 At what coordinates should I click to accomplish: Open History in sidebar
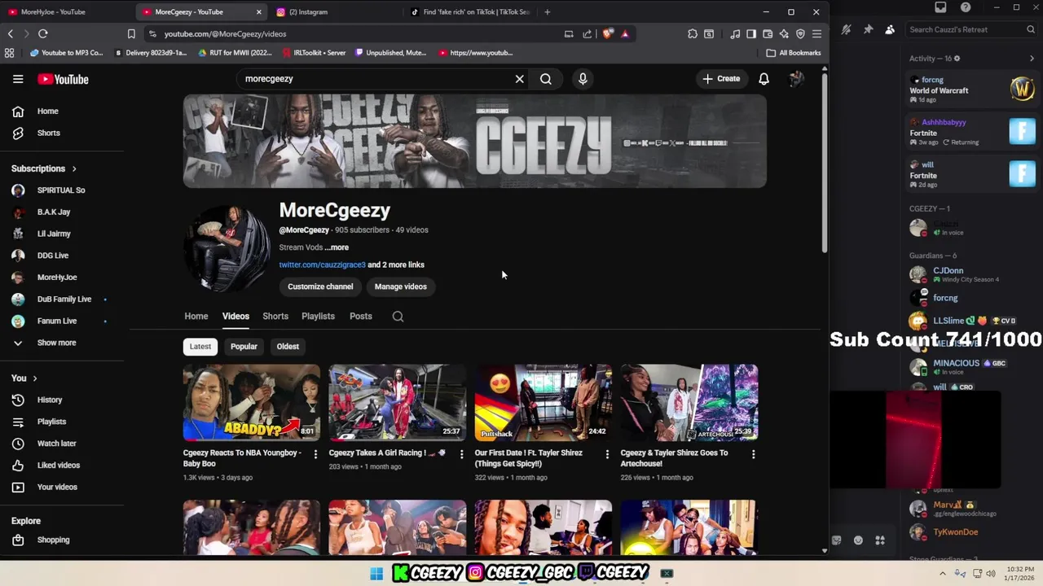click(50, 400)
